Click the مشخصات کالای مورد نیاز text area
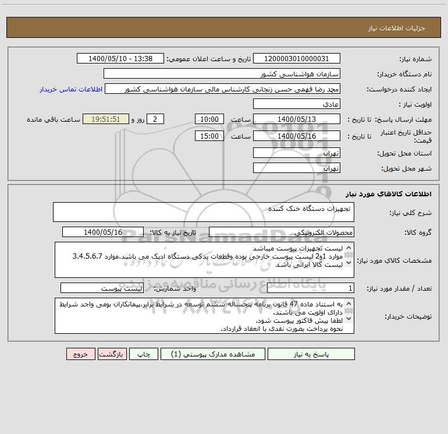This screenshot has width=448, height=434. tap(204, 260)
